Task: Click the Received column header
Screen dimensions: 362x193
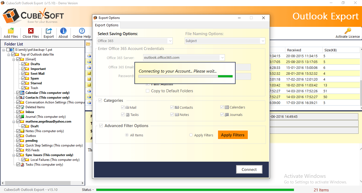Action: pos(303,50)
